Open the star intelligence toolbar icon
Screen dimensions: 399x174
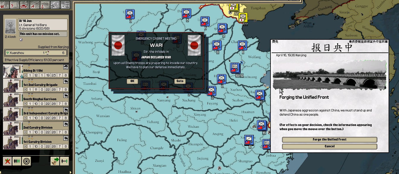coord(54,5)
